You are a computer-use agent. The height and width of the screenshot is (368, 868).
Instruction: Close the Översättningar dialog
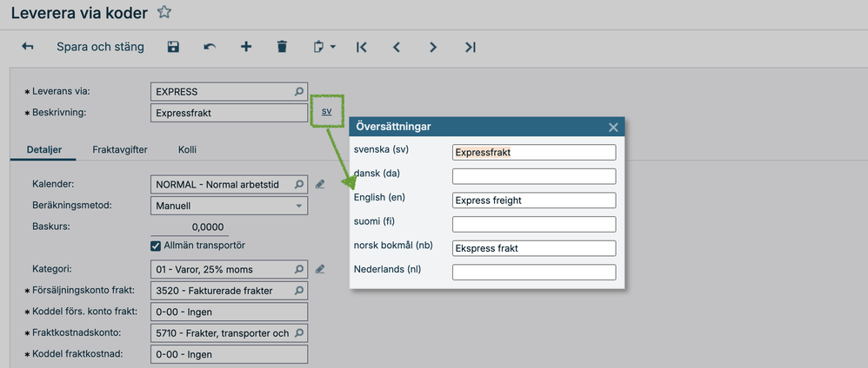613,127
